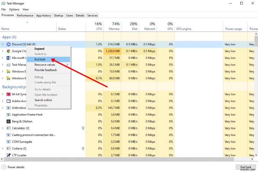Image resolution: width=258 pixels, height=172 pixels.
Task: Collapse view with Fewer details arrow
Action: pyautogui.click(x=4, y=167)
